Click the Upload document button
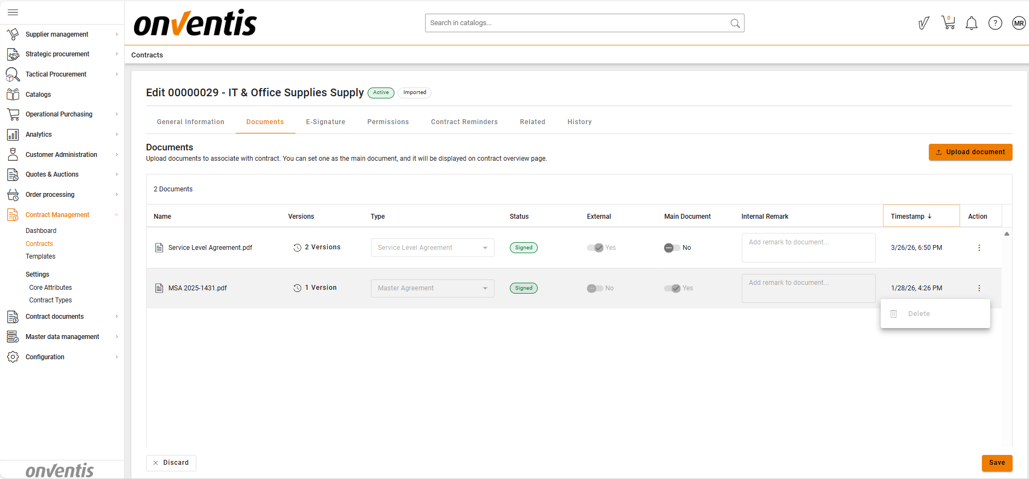 tap(970, 152)
